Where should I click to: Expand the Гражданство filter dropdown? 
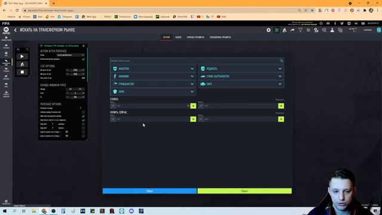tap(153, 84)
